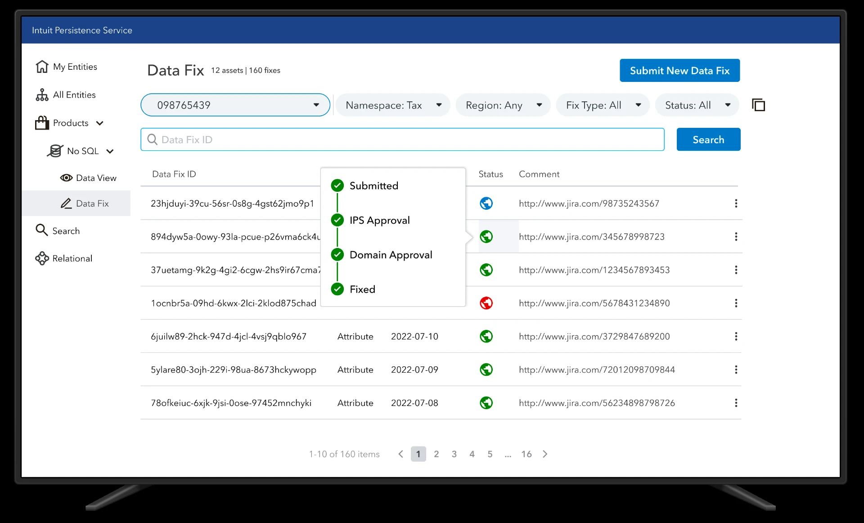Open kebab menu for 78ofkeiuc row
Image resolution: width=864 pixels, height=523 pixels.
coord(736,403)
